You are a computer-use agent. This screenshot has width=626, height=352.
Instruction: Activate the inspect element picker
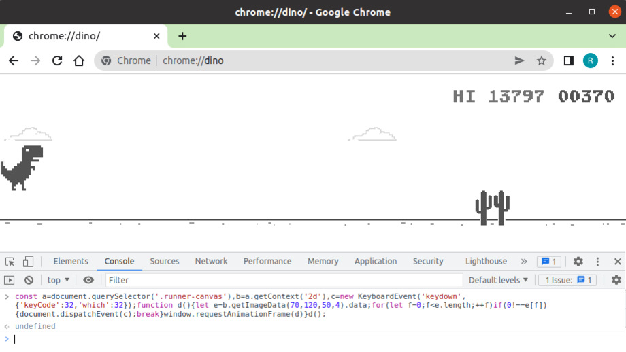(10, 262)
